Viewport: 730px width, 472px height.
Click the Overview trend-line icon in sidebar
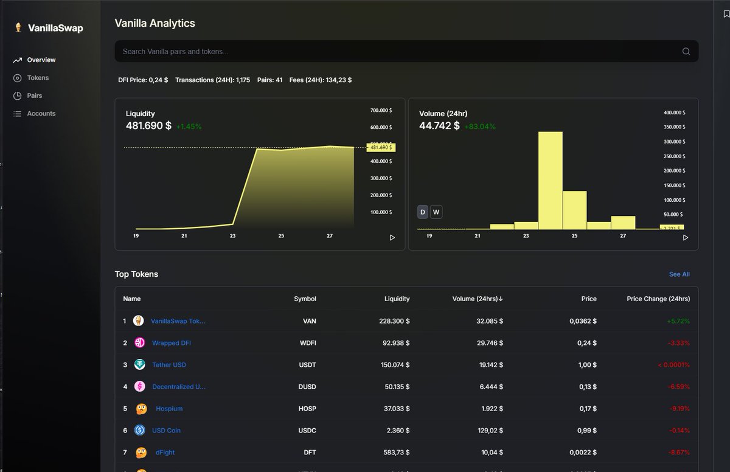point(17,60)
